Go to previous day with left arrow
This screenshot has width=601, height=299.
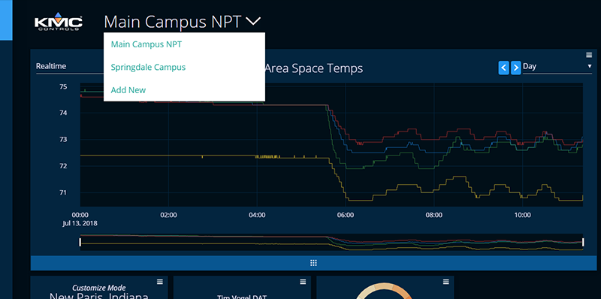503,68
